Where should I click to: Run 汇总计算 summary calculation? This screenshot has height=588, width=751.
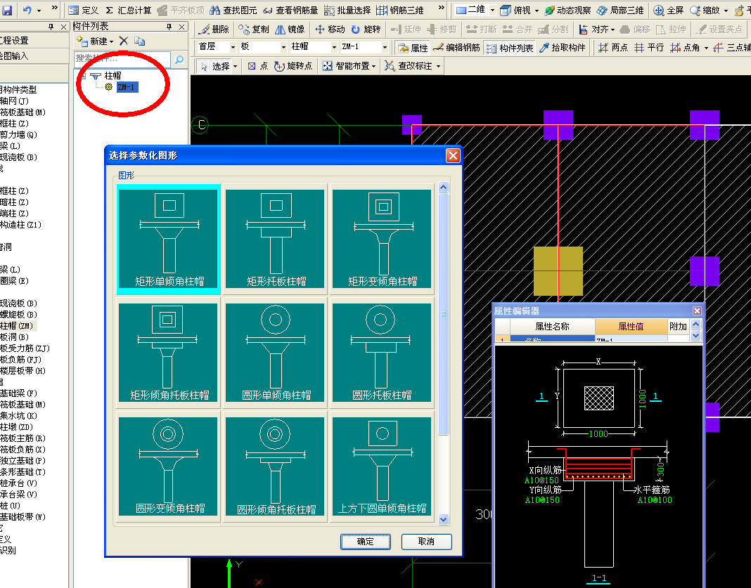click(128, 10)
